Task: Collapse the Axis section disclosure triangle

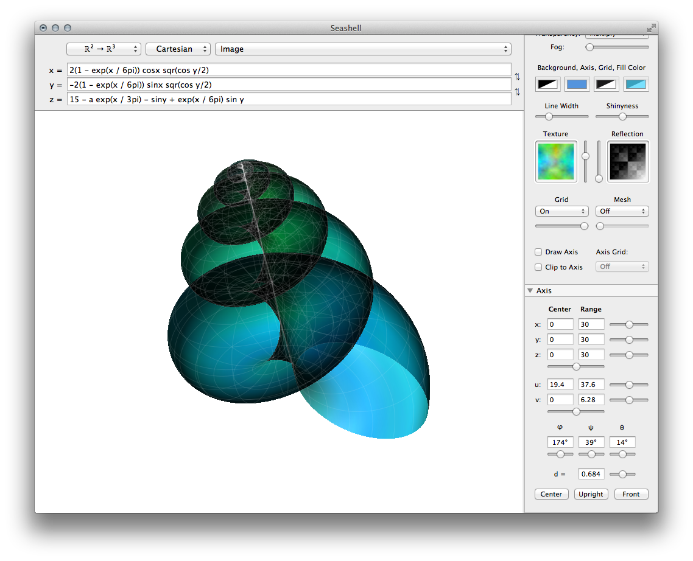Action: tap(530, 291)
